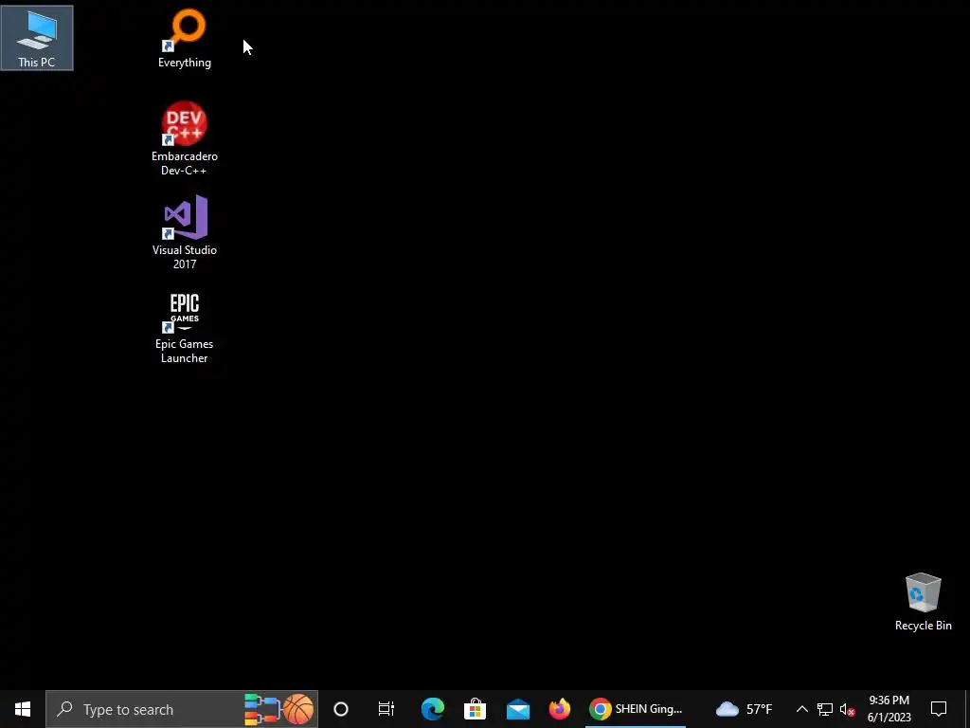
Task: Click the Type to search box
Action: pos(182,709)
